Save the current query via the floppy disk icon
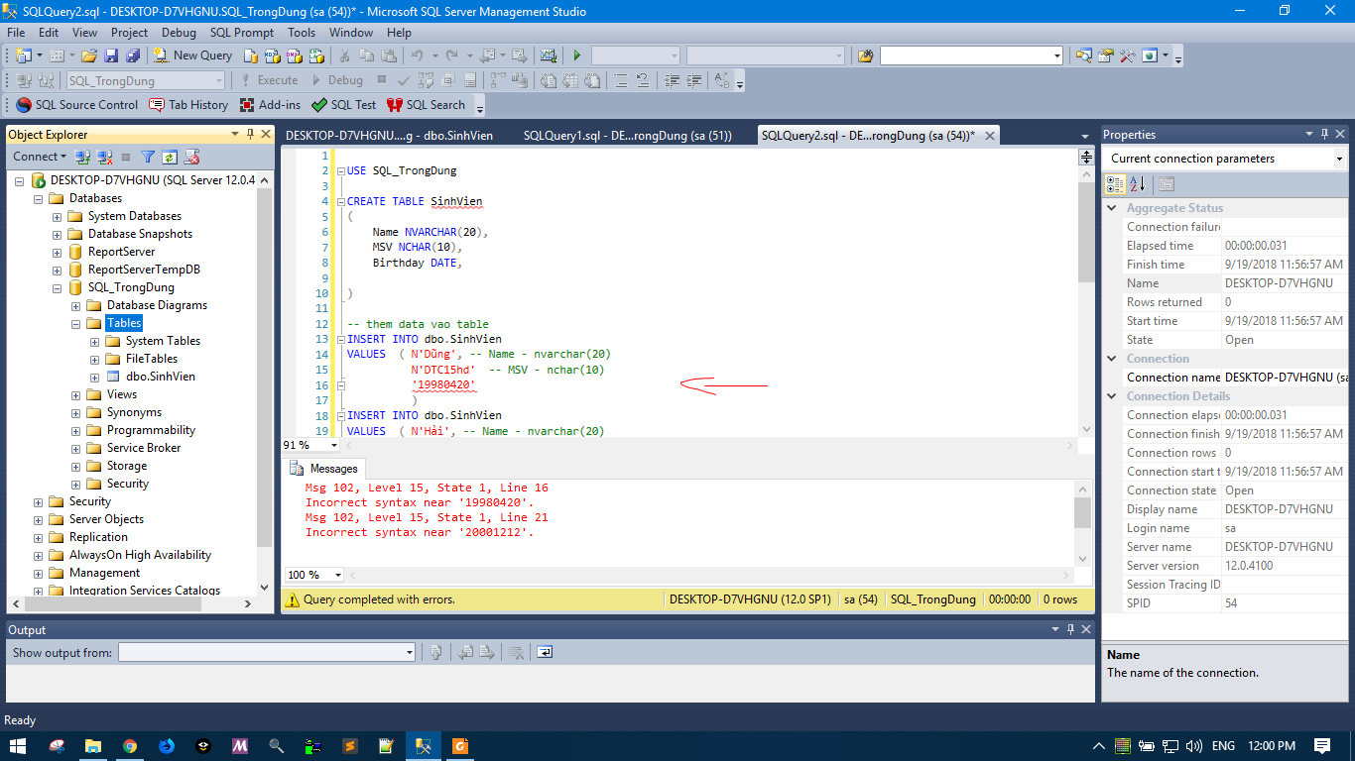Screen dimensions: 1355x761 [x=111, y=55]
